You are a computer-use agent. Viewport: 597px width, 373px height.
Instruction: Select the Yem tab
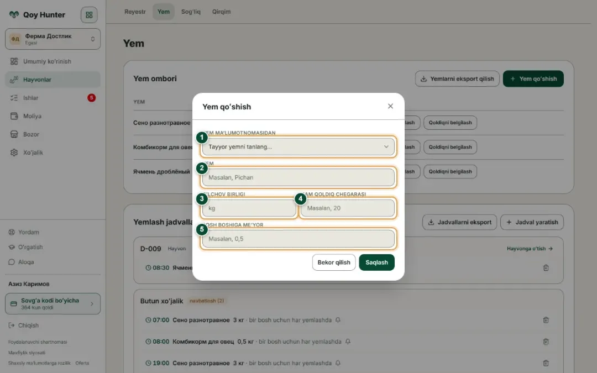164,12
